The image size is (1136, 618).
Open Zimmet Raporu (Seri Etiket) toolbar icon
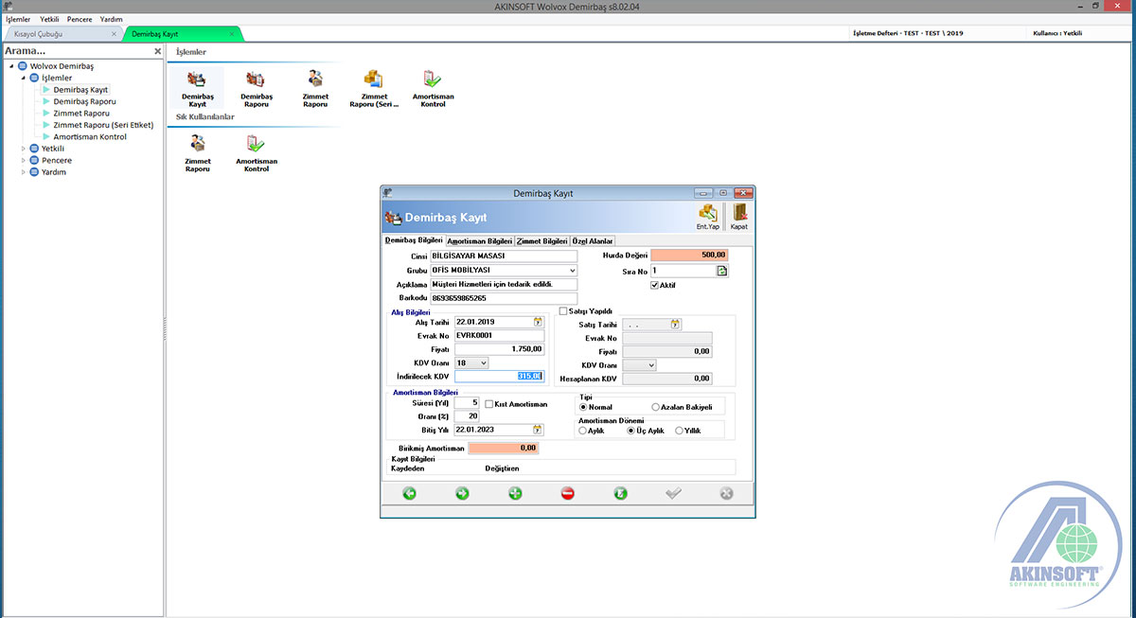[x=374, y=87]
